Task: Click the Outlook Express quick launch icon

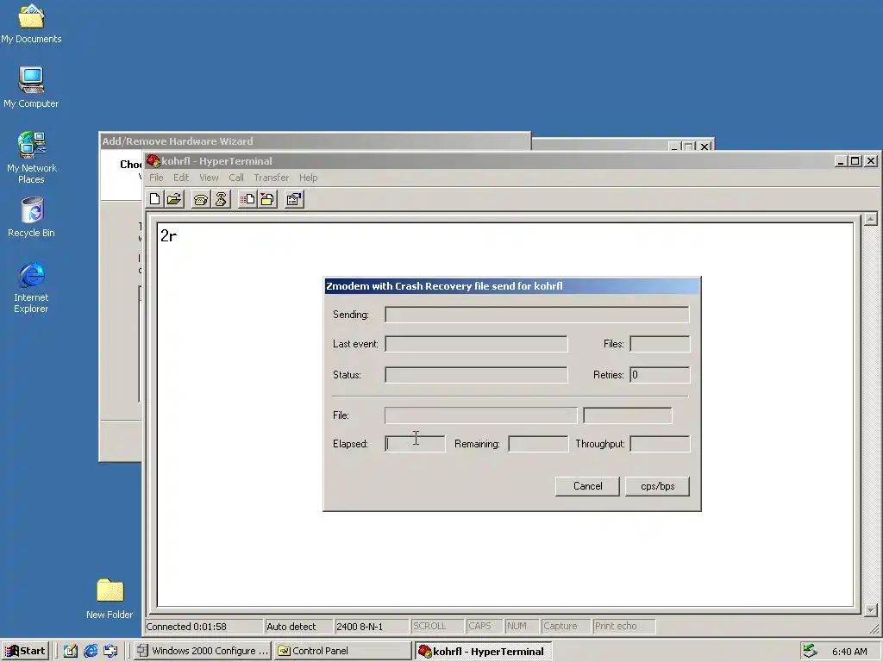Action: click(110, 652)
